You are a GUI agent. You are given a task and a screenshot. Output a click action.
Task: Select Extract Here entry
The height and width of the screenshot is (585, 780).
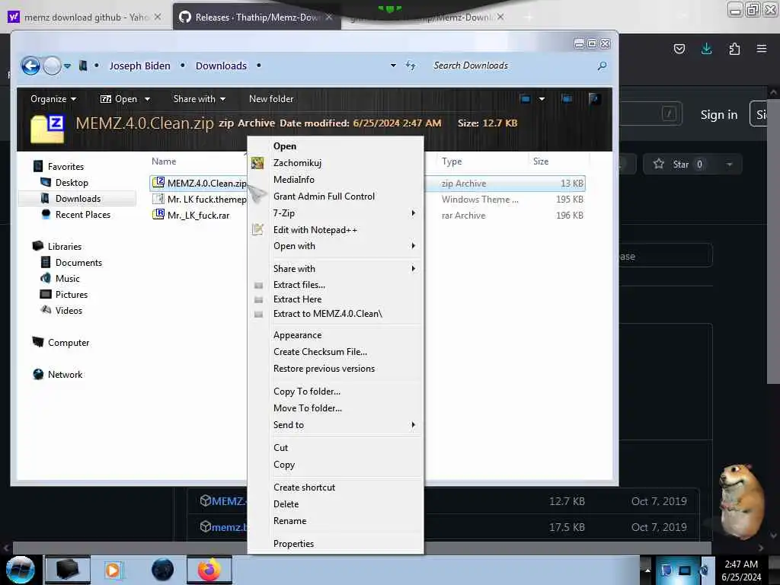pyautogui.click(x=297, y=299)
